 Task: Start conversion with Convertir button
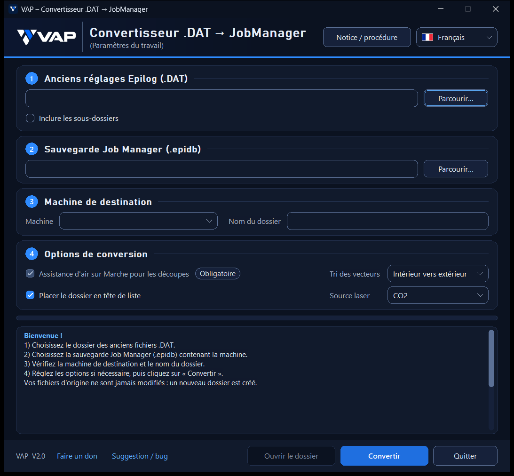point(384,456)
